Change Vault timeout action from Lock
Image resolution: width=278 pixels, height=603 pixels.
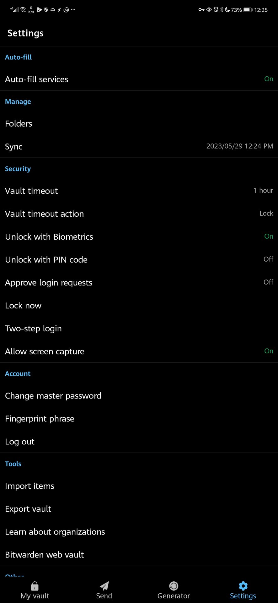point(139,214)
